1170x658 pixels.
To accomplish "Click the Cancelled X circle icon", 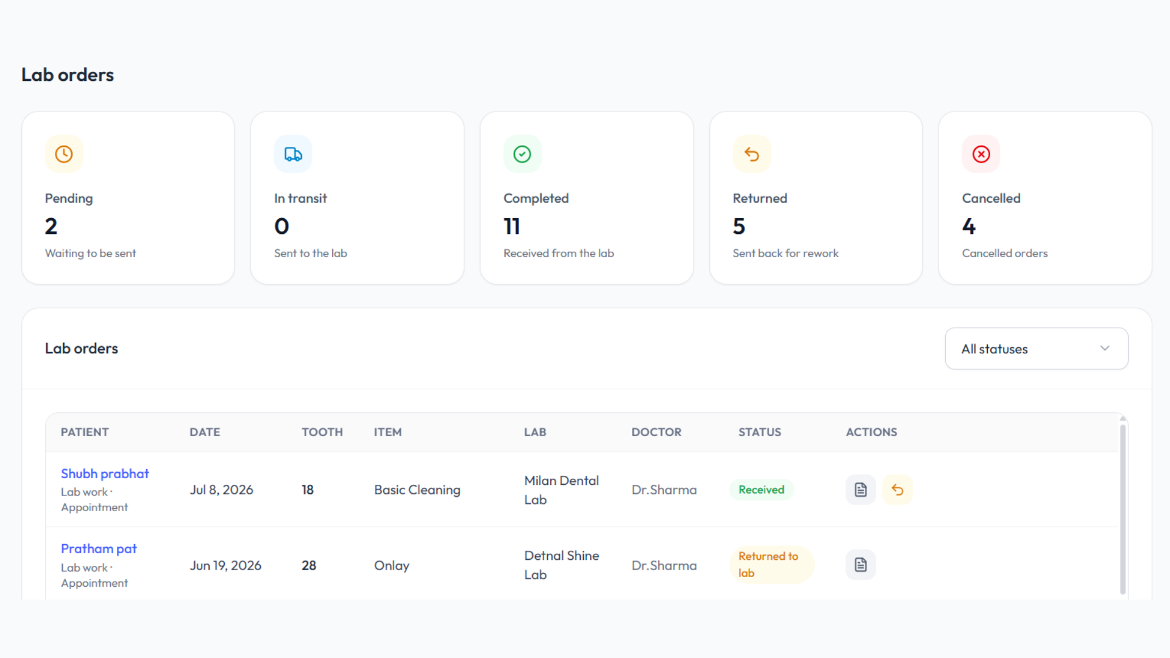I will (x=981, y=154).
